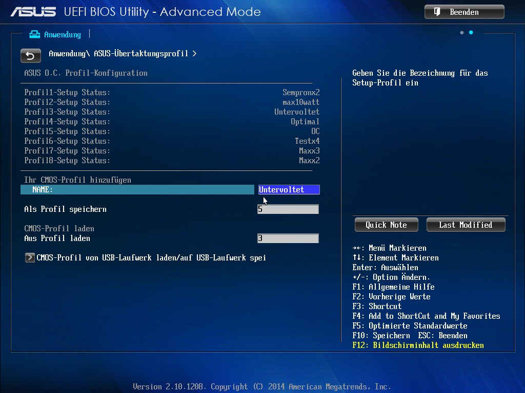Select the Als Profil speichern label

click(x=65, y=209)
